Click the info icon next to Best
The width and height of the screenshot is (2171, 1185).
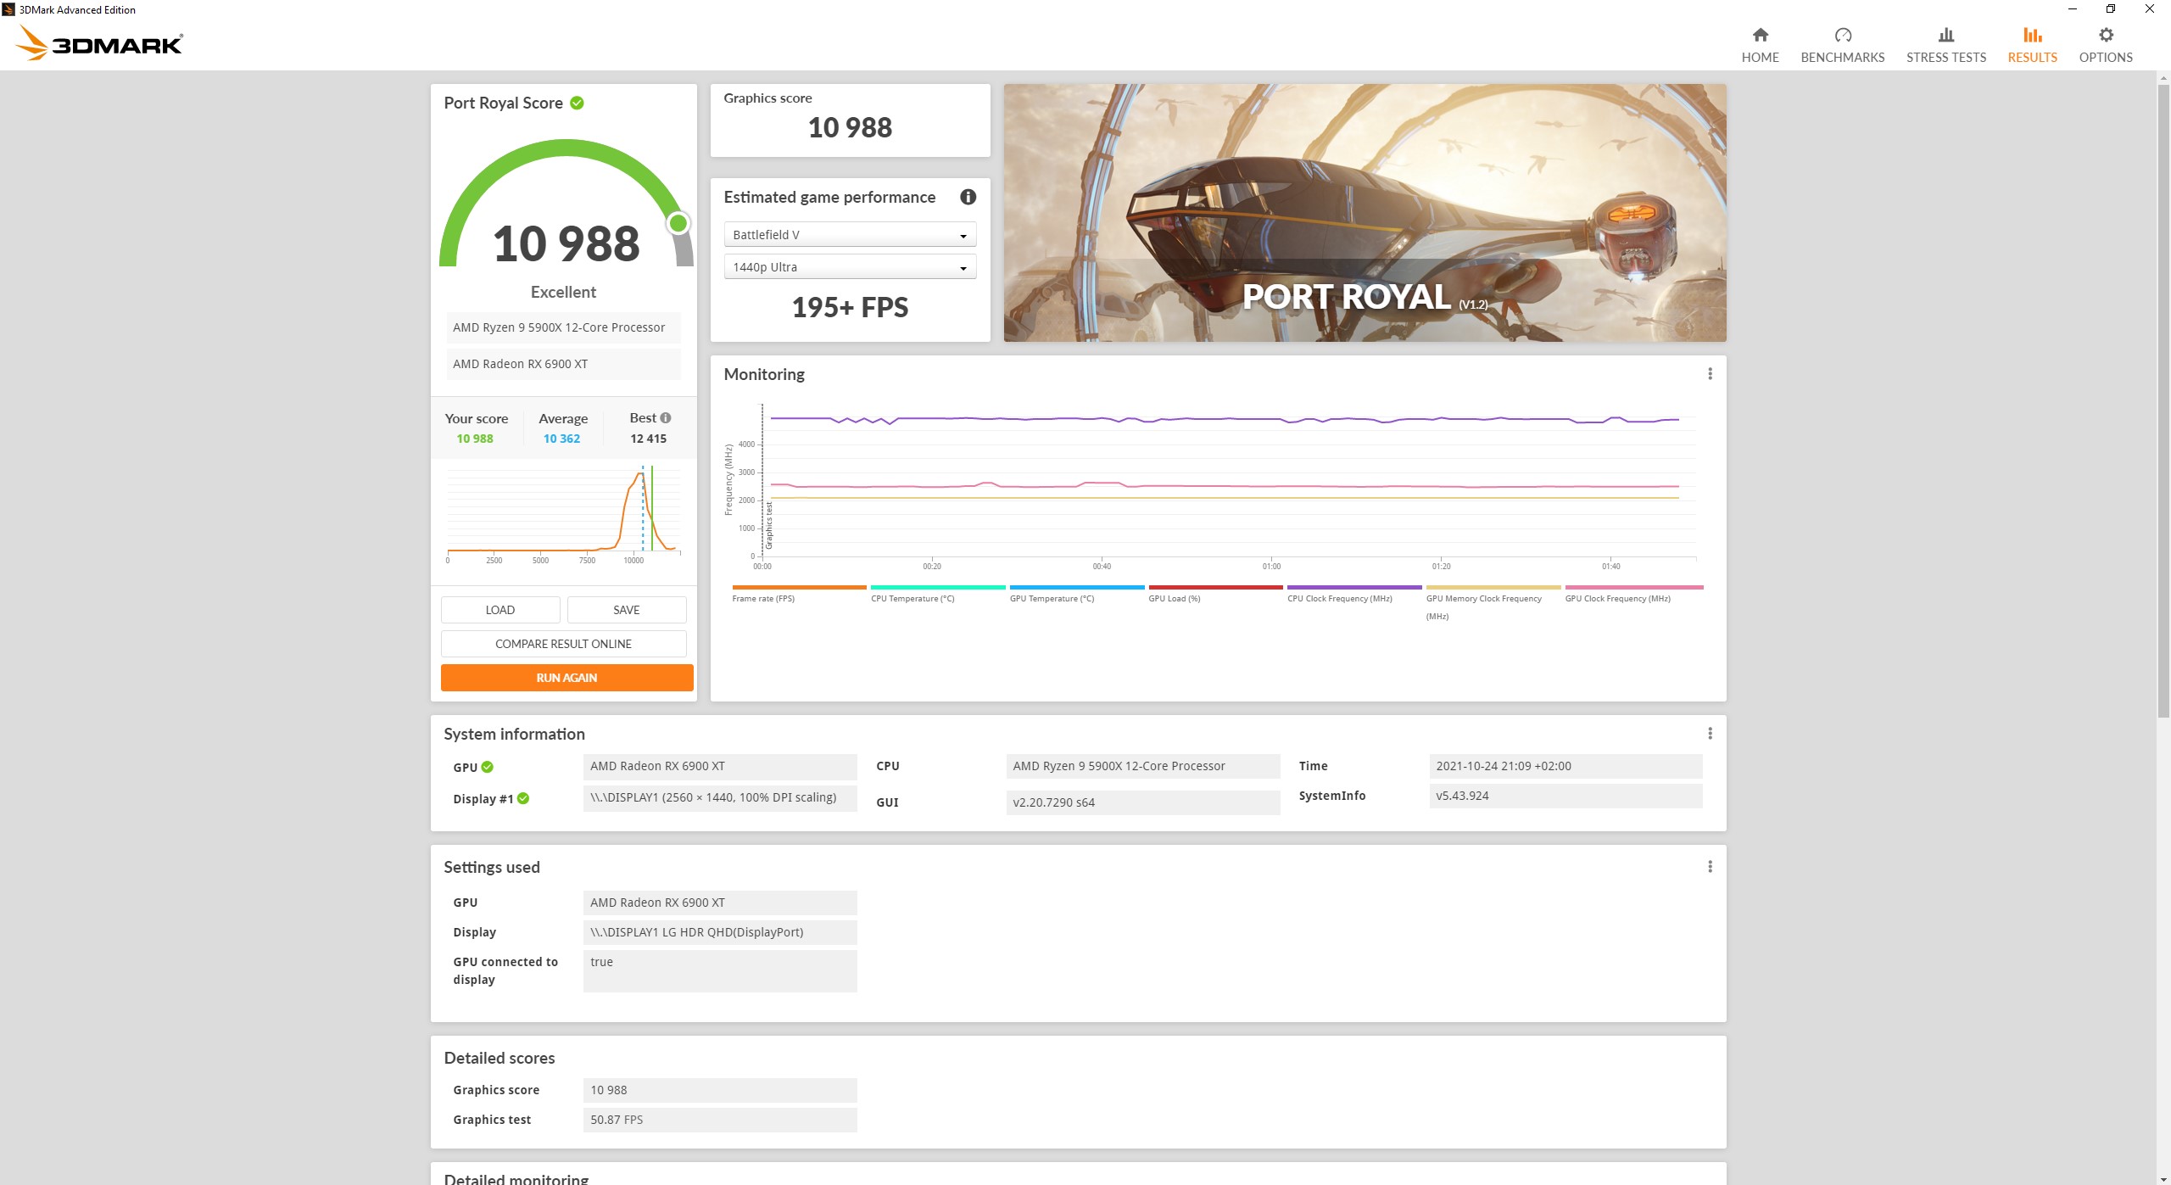666,417
